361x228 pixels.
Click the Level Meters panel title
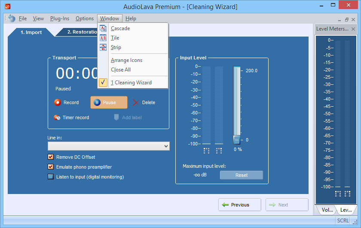coord(332,29)
